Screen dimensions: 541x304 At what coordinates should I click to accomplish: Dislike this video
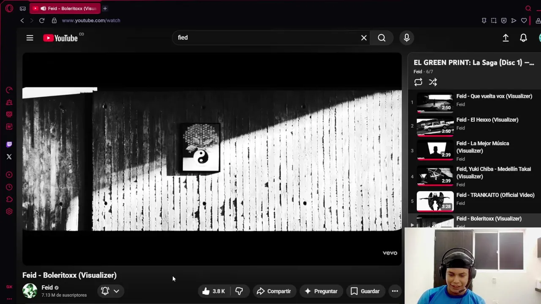tap(239, 291)
